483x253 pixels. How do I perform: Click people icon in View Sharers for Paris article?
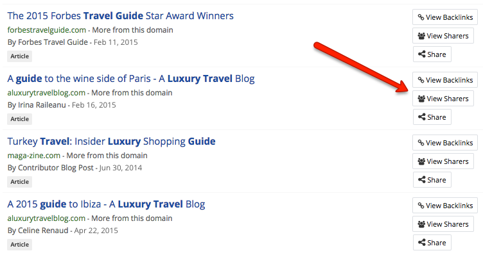click(421, 99)
